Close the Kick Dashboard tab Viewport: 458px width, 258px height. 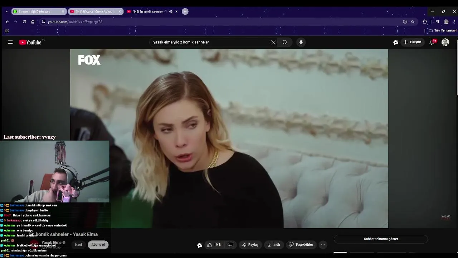(63, 11)
